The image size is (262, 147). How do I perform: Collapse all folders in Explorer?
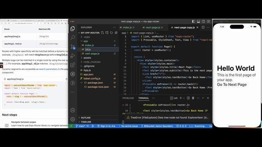click(116, 33)
